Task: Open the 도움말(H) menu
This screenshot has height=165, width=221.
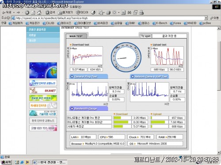Action: (75, 7)
